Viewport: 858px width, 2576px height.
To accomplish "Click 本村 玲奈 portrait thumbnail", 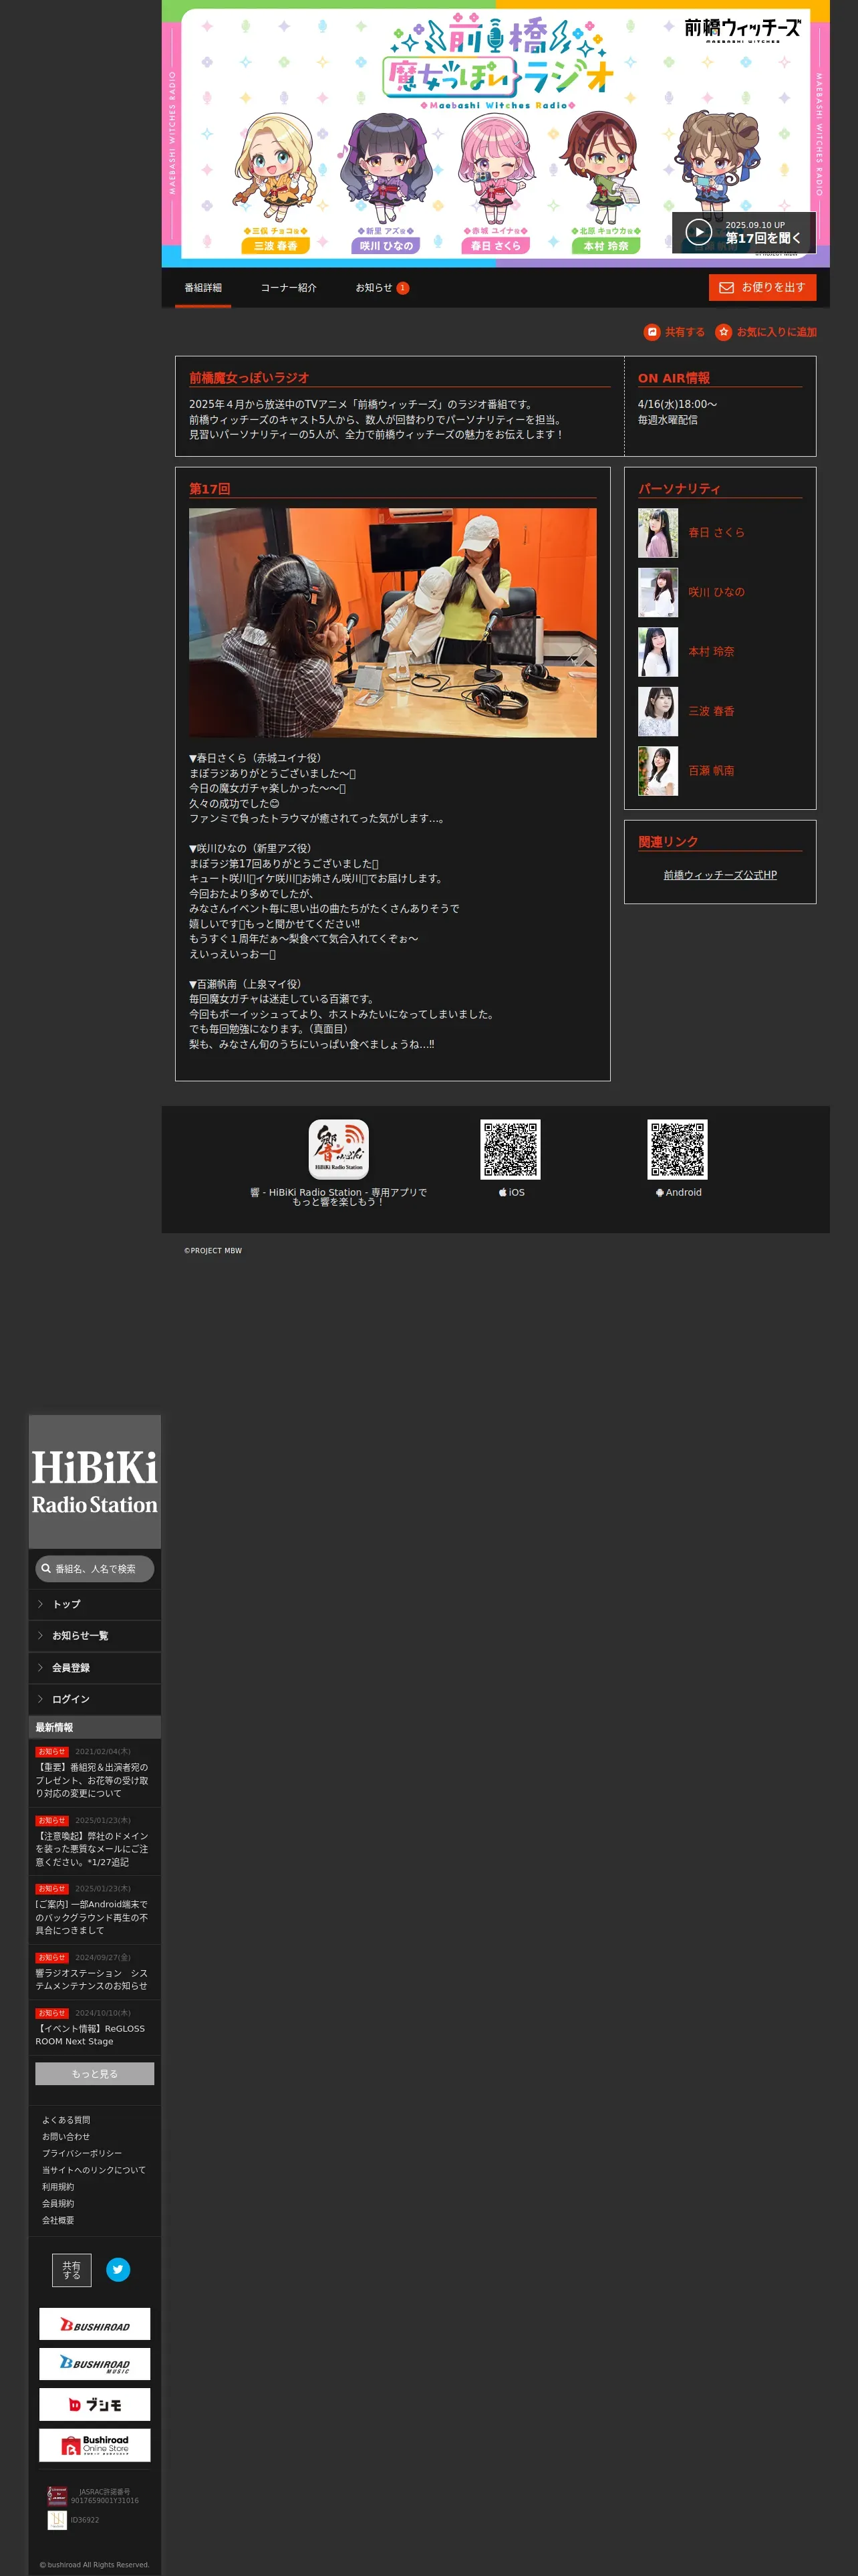I will (658, 652).
